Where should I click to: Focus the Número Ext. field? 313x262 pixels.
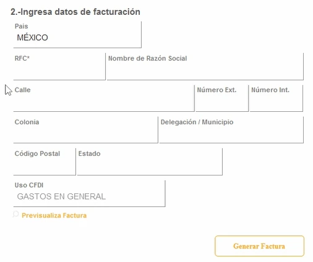[222, 98]
